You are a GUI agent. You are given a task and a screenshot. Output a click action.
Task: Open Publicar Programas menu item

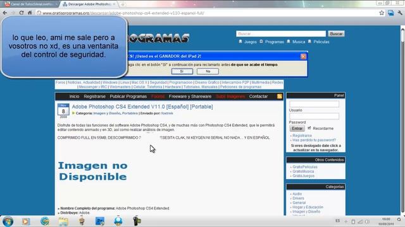[x=128, y=96]
